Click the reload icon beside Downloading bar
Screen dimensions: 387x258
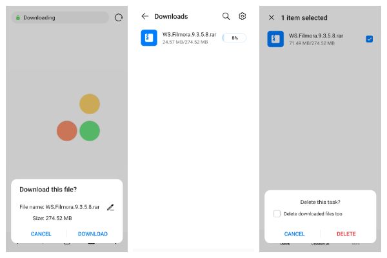(119, 17)
